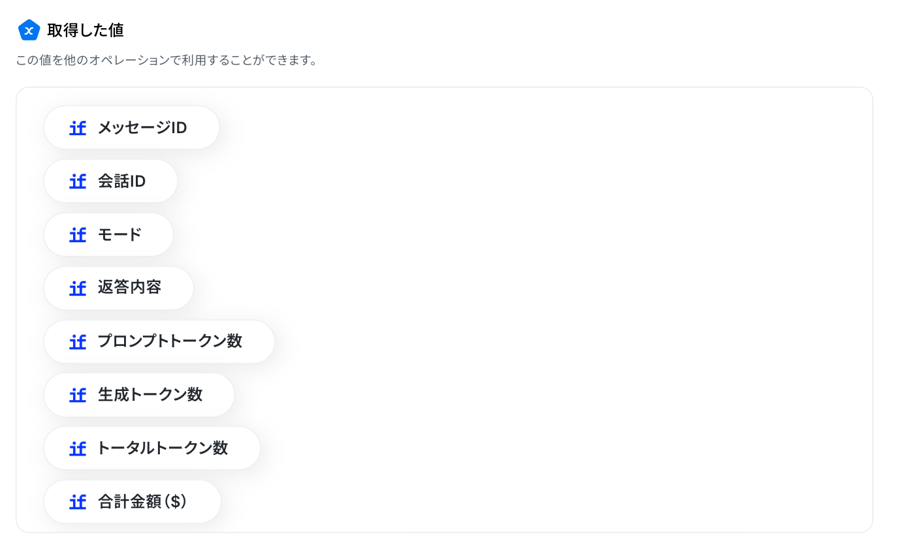Pick the トータルトークン数 label text

pyautogui.click(x=163, y=448)
